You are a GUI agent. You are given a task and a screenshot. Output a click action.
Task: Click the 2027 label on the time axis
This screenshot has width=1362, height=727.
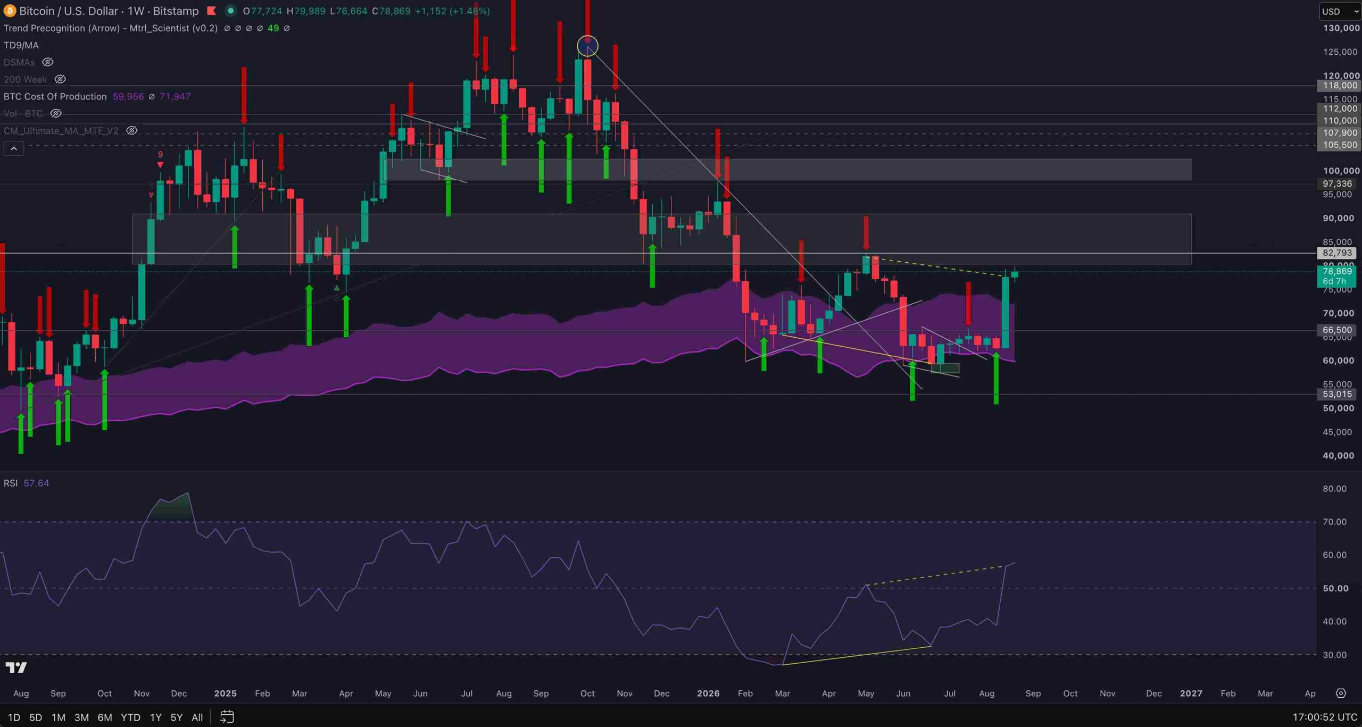tap(1191, 693)
